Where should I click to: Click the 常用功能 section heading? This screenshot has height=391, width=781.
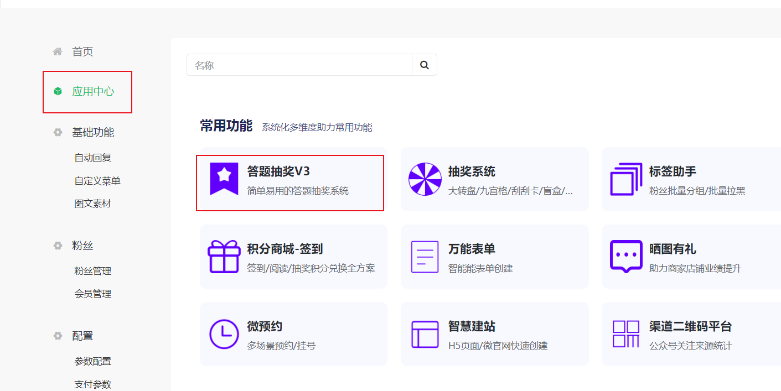(226, 126)
